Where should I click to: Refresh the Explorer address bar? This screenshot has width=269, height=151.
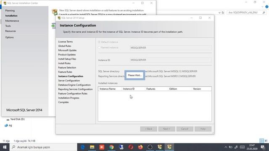click(x=223, y=13)
